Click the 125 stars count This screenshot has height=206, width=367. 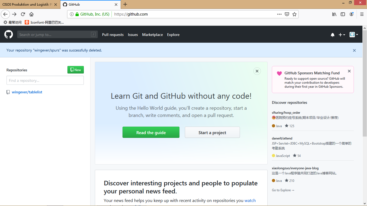click(290, 126)
